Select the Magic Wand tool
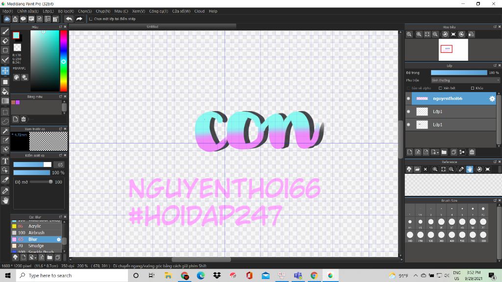The width and height of the screenshot is (502, 282). click(x=5, y=131)
